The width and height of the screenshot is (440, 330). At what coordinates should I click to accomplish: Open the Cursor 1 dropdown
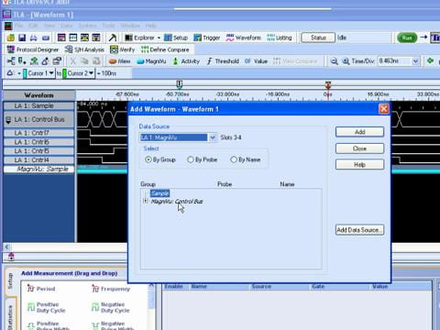51,73
